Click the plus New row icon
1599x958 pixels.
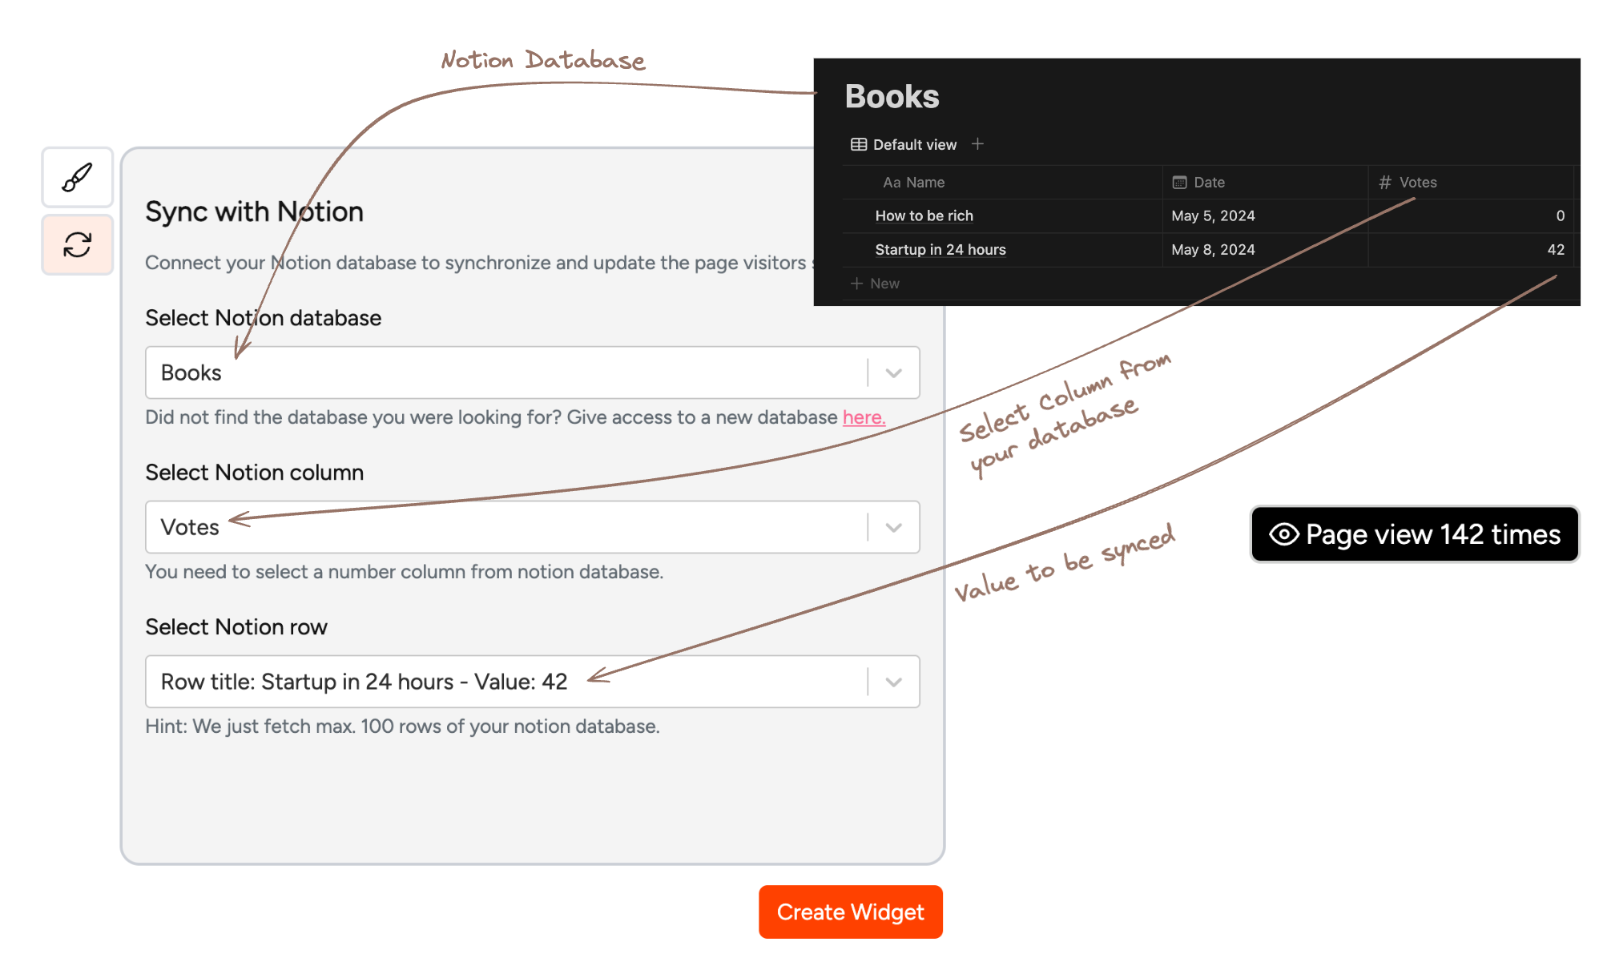point(856,284)
